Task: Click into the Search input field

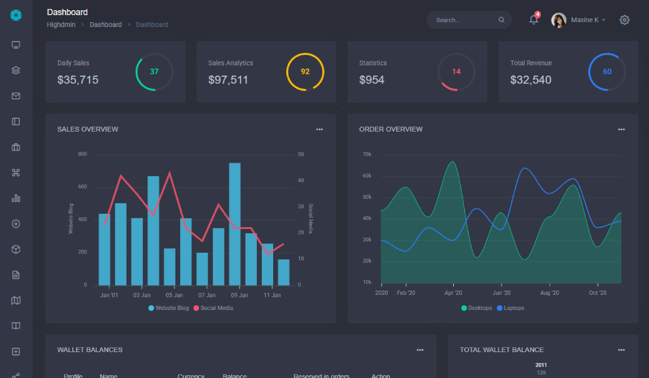Action: [465, 20]
